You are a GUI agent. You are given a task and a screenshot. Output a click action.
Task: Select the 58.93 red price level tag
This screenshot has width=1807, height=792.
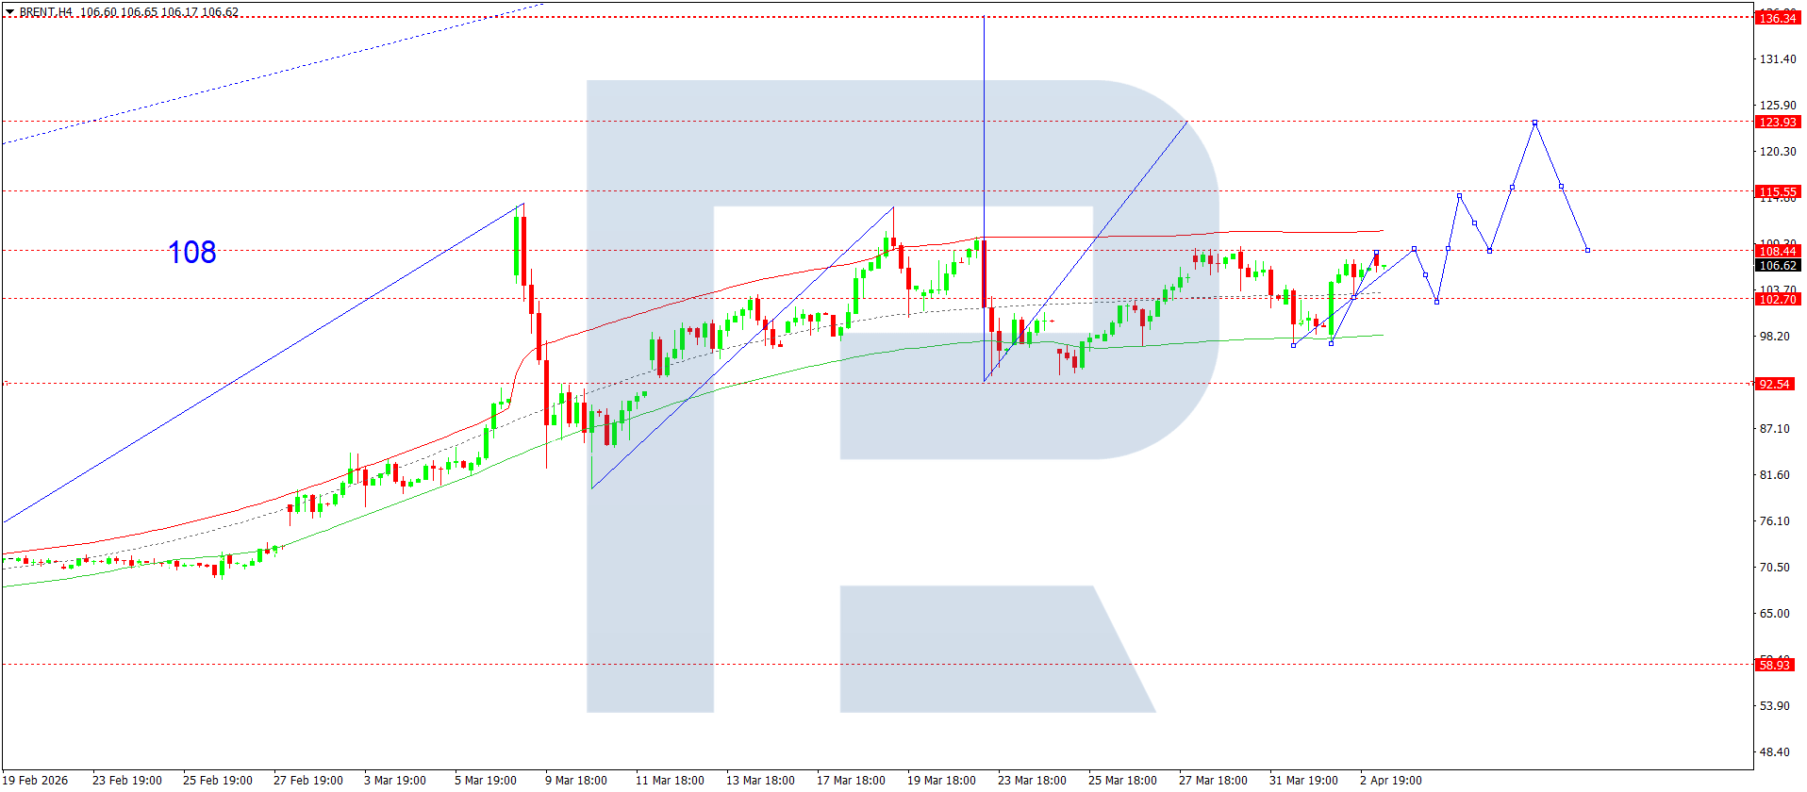[x=1773, y=665]
